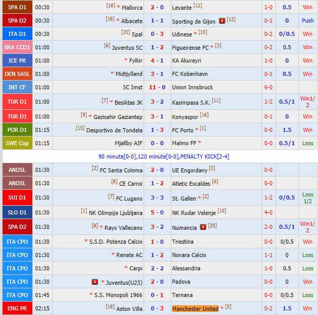Click the 5 - 0 Olimpija Ljubljana score
The height and width of the screenshot is (315, 318).
click(x=157, y=212)
